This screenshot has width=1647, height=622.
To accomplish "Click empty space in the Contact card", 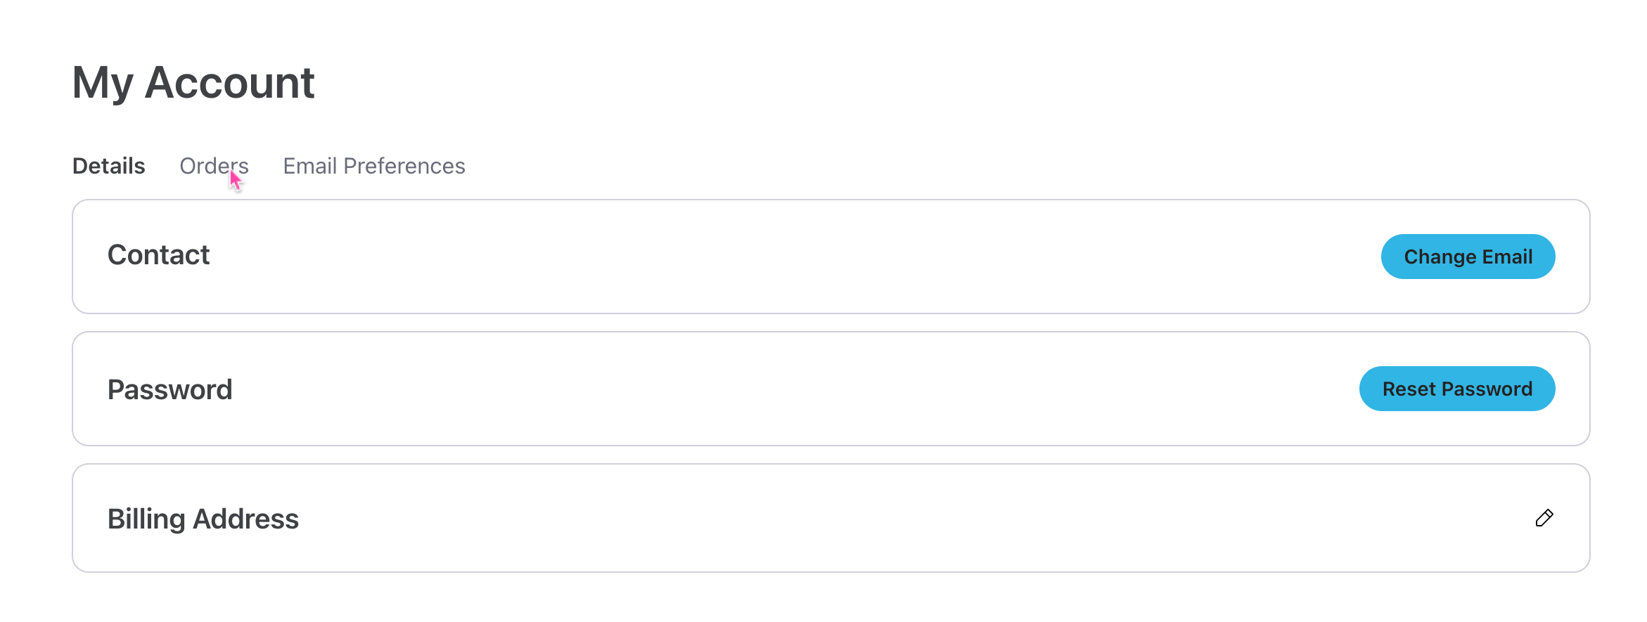I will [774, 257].
